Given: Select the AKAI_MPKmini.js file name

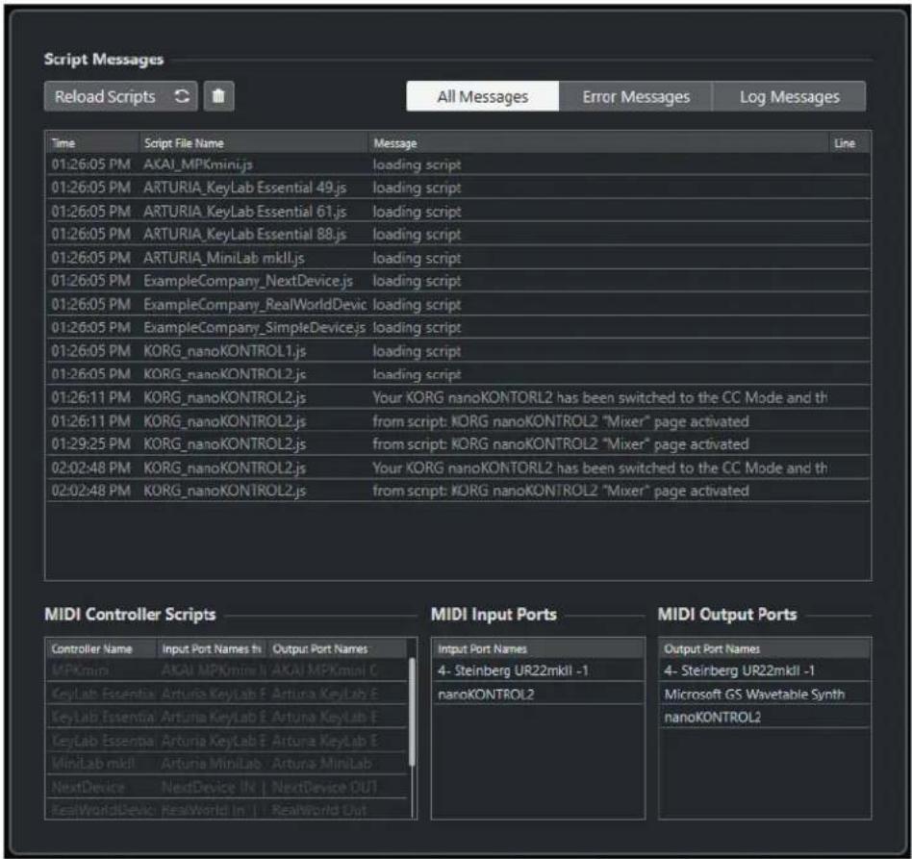Looking at the screenshot, I should pos(198,164).
